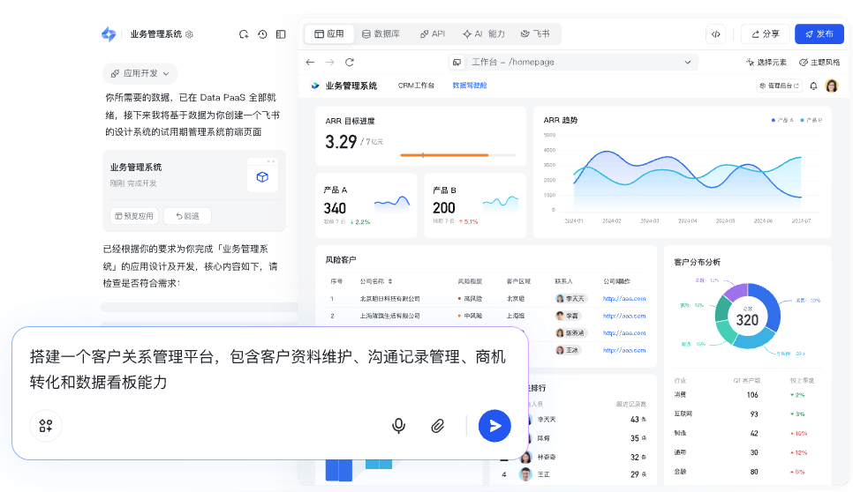
Task: Click the 分享 share button
Action: click(x=765, y=34)
